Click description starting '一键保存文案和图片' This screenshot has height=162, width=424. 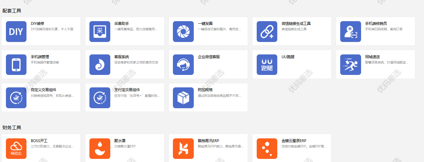tap(219, 29)
